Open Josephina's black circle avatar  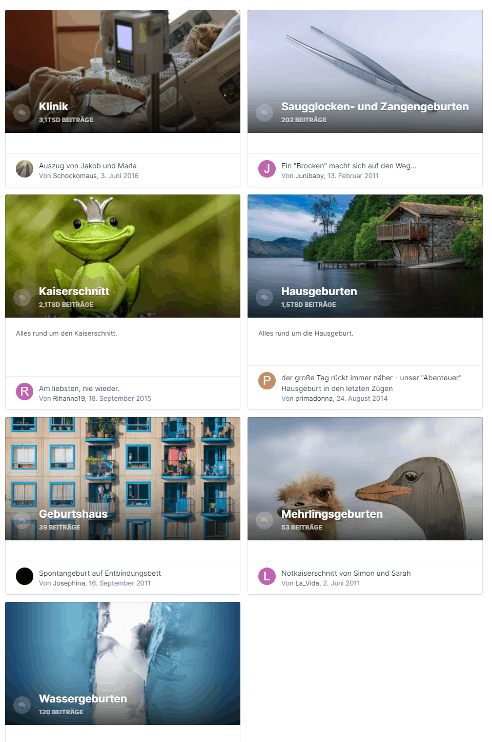pos(25,576)
